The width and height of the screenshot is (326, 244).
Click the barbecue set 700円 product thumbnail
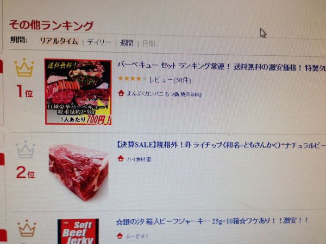tap(78, 92)
